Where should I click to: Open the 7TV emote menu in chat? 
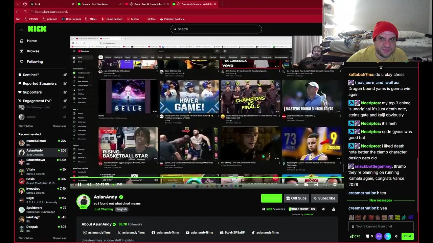(379, 236)
